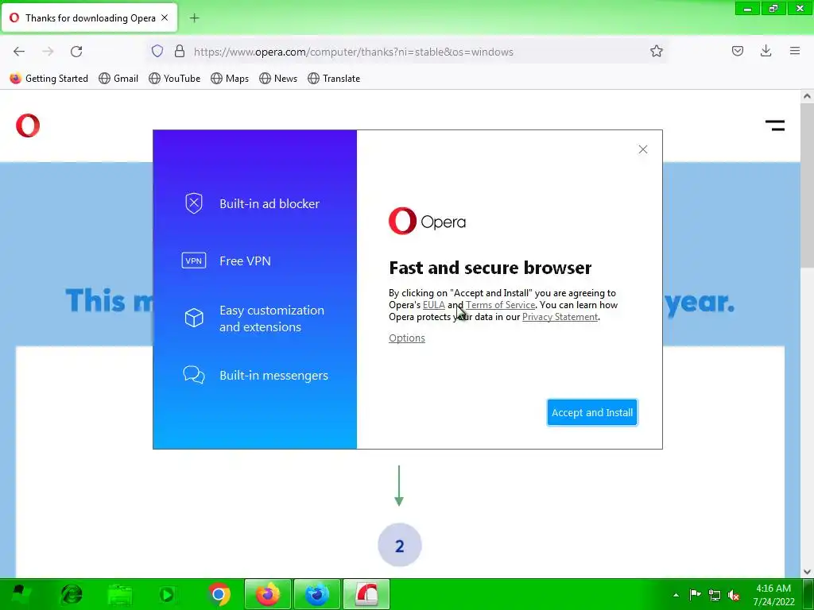Open the News bookmark
The width and height of the screenshot is (814, 610).
point(278,79)
